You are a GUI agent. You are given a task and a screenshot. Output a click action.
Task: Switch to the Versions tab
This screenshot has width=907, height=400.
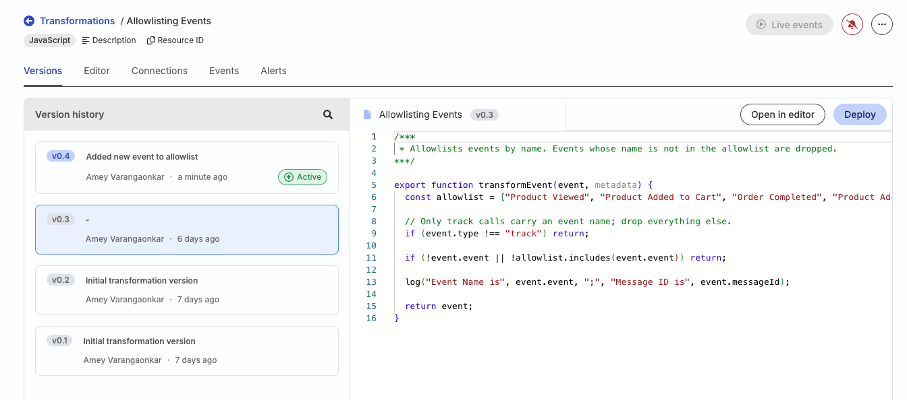pyautogui.click(x=43, y=71)
